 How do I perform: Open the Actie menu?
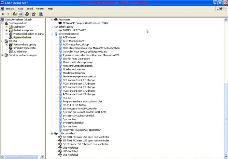click(21, 9)
